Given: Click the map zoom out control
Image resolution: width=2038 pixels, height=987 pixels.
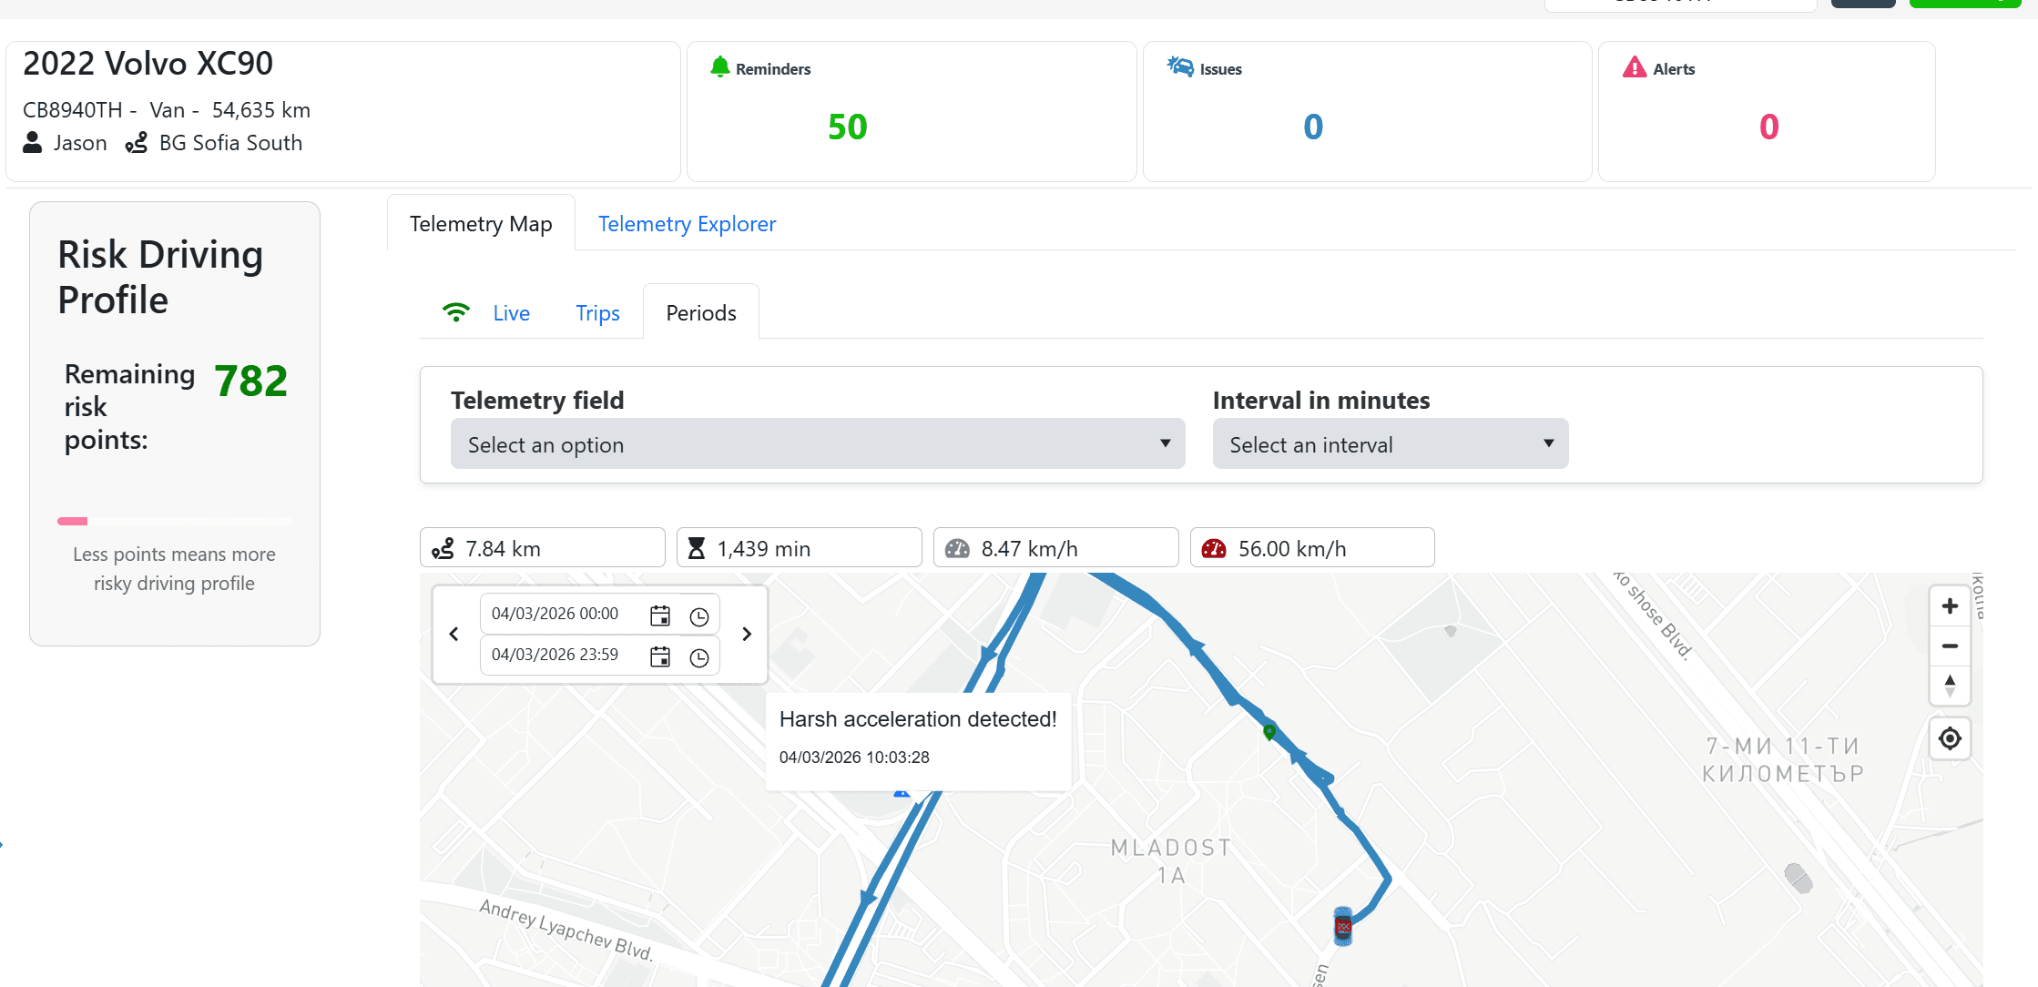Looking at the screenshot, I should tap(1950, 646).
